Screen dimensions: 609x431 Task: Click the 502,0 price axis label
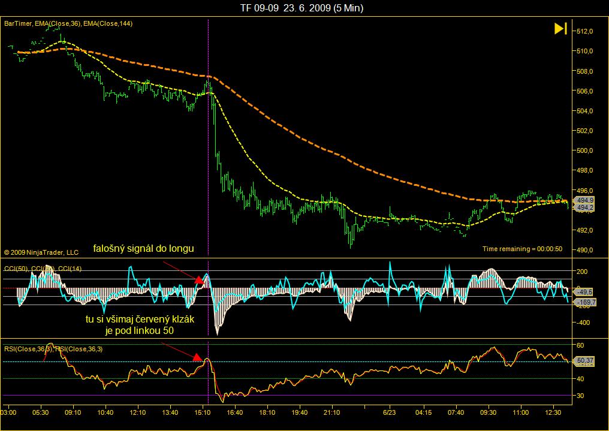click(x=585, y=131)
